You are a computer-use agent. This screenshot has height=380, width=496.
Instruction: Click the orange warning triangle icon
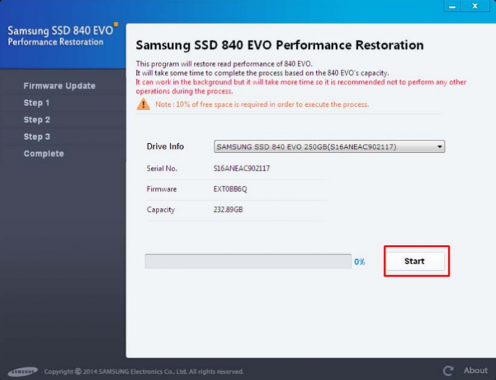click(x=143, y=104)
